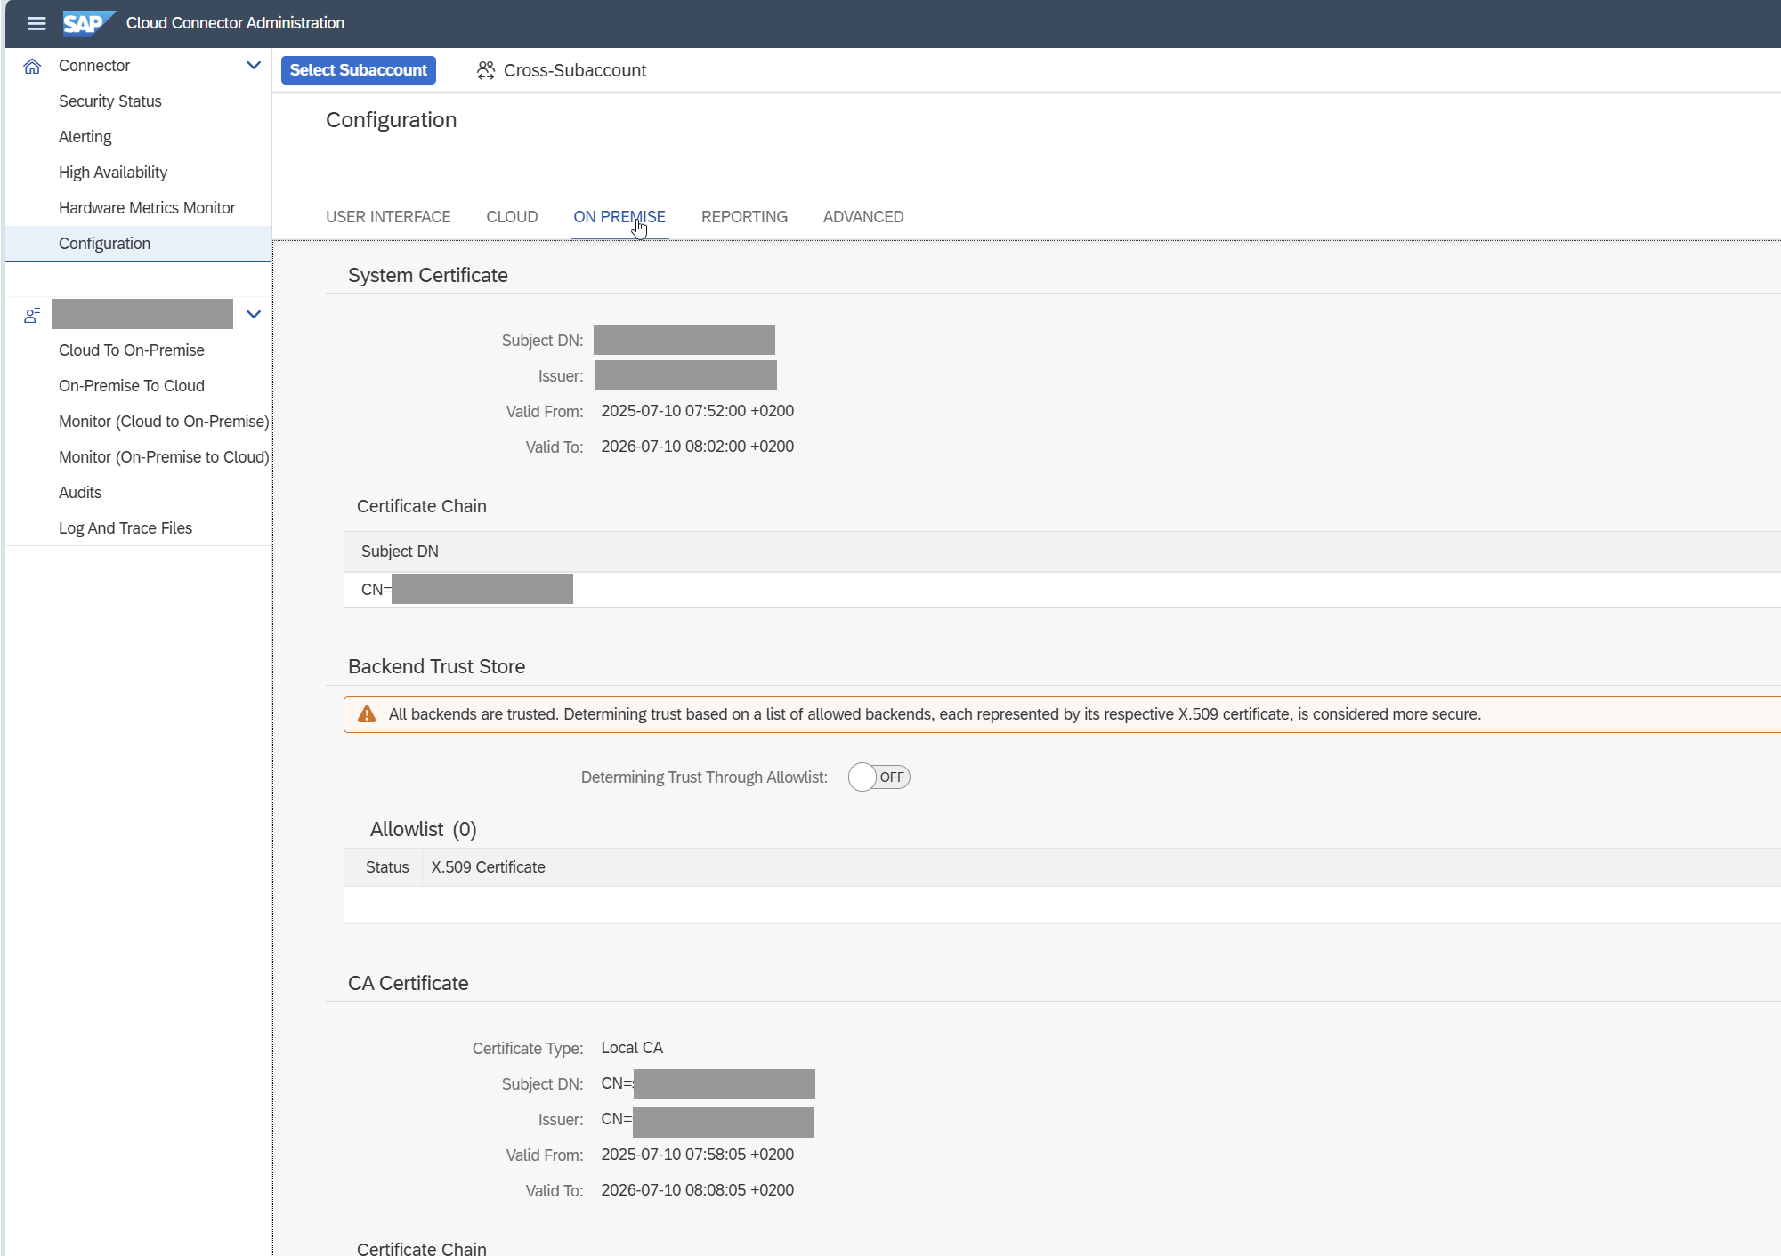Viewport: 1781px width, 1256px height.
Task: Open On-Premise To Cloud page
Action: tap(132, 386)
